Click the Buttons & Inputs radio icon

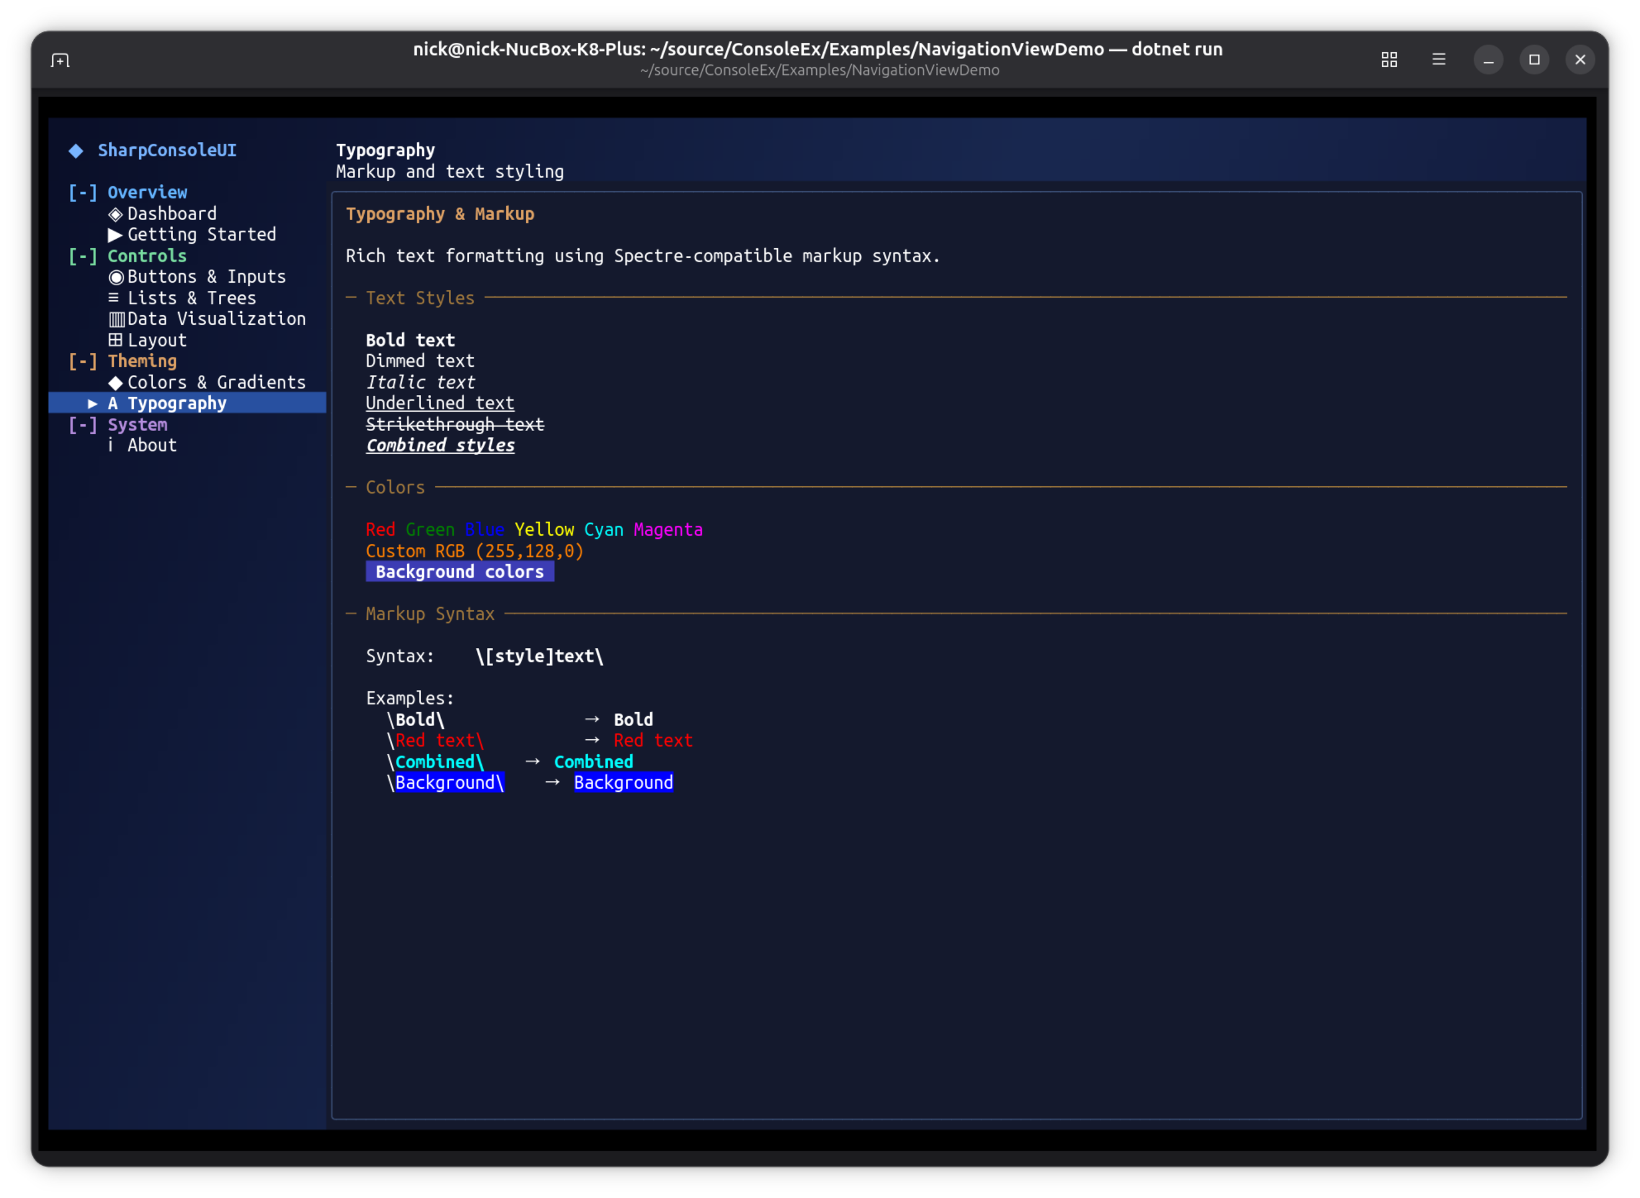pos(116,277)
